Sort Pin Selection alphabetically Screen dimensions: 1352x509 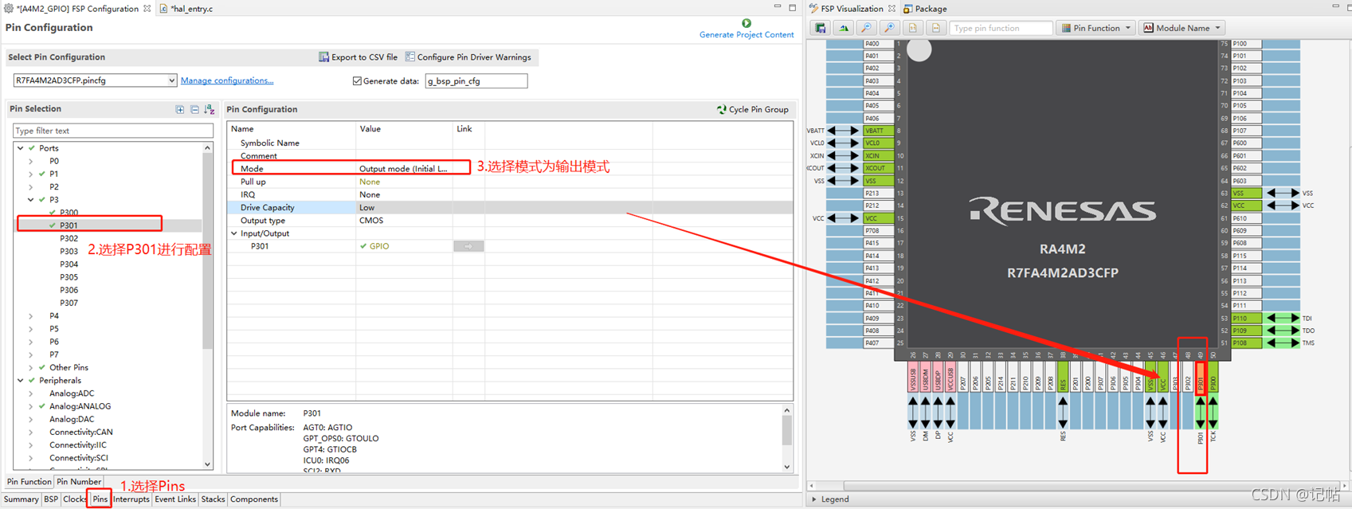[x=210, y=109]
